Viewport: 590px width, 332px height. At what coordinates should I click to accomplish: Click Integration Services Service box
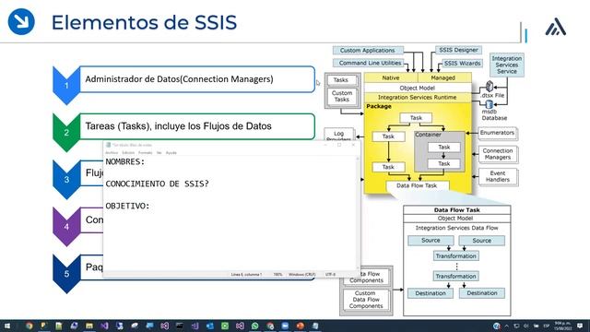click(507, 65)
